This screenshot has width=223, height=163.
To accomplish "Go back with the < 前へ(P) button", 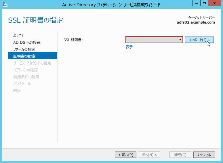I will coord(125,155).
